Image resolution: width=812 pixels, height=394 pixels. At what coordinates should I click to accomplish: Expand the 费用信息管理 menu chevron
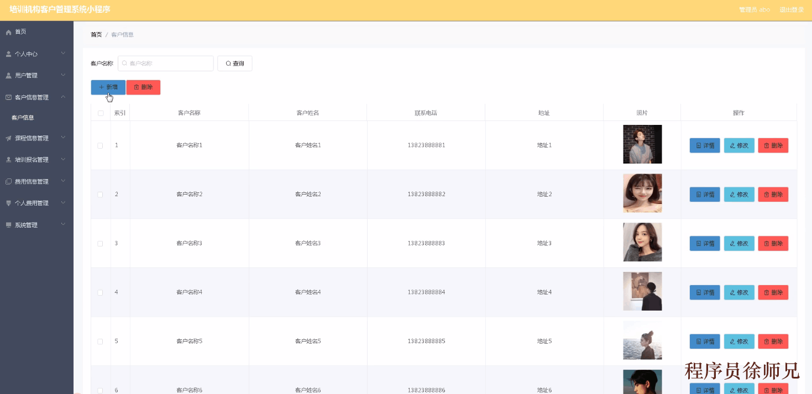[63, 181]
